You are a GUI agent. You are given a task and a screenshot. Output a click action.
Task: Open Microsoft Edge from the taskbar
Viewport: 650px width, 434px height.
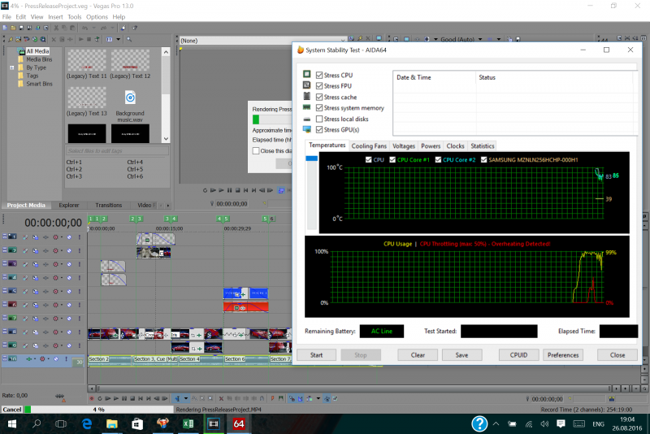point(85,424)
